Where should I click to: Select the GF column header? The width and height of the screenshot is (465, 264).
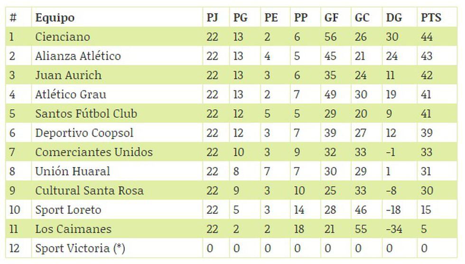coord(331,18)
